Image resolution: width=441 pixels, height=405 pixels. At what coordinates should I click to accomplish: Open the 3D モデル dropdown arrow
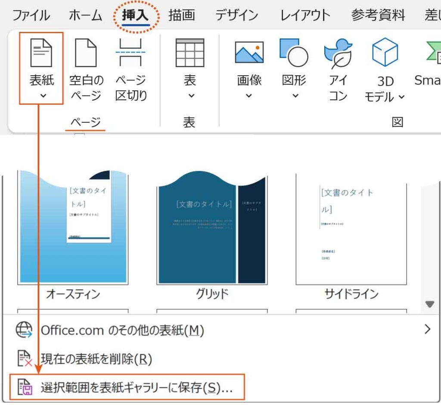401,97
